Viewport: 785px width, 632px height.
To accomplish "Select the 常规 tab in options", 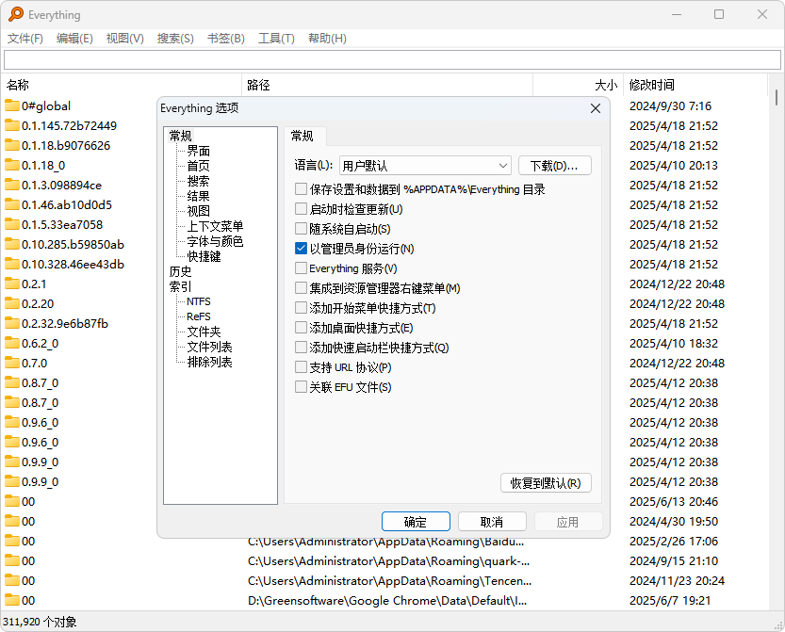I will click(x=305, y=137).
